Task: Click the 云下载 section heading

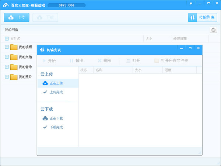Action: tap(47, 109)
